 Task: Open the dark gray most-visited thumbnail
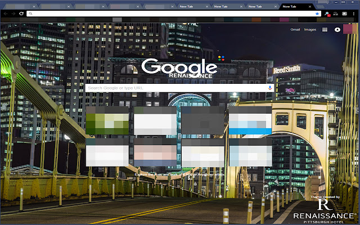point(202,120)
